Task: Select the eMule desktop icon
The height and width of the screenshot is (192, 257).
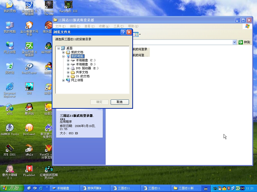Action: [29, 148]
